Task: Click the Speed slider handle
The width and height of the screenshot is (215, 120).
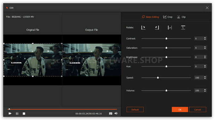Action: pos(158,78)
